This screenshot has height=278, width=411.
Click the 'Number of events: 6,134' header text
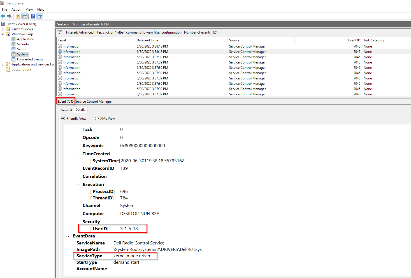coord(91,24)
